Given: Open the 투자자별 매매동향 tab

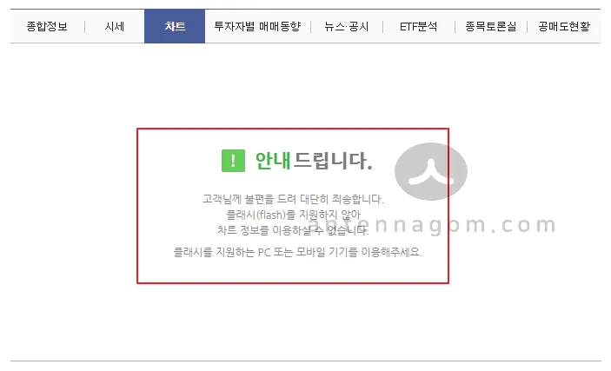Looking at the screenshot, I should (x=257, y=26).
